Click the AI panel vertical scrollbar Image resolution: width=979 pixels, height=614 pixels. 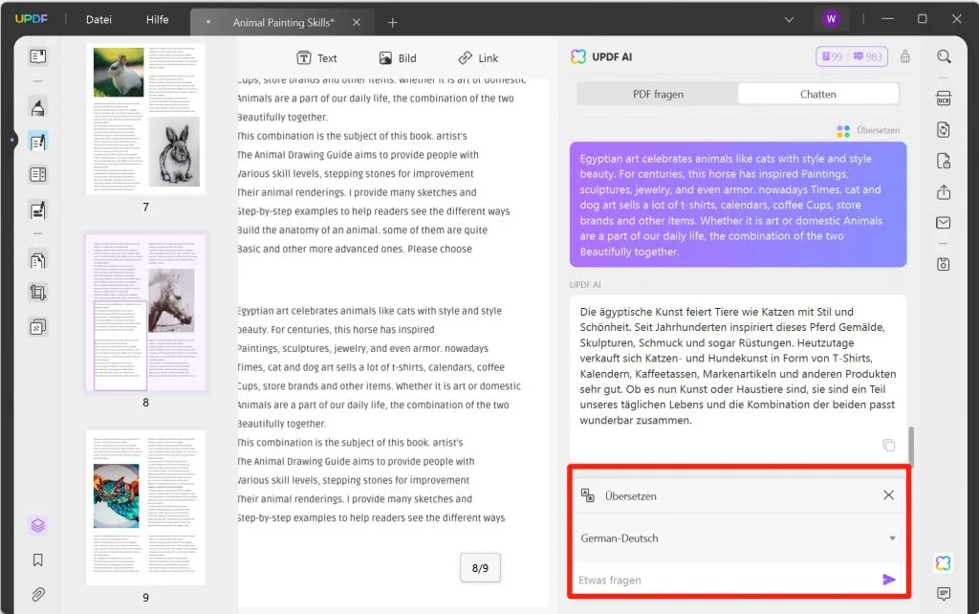tap(911, 446)
